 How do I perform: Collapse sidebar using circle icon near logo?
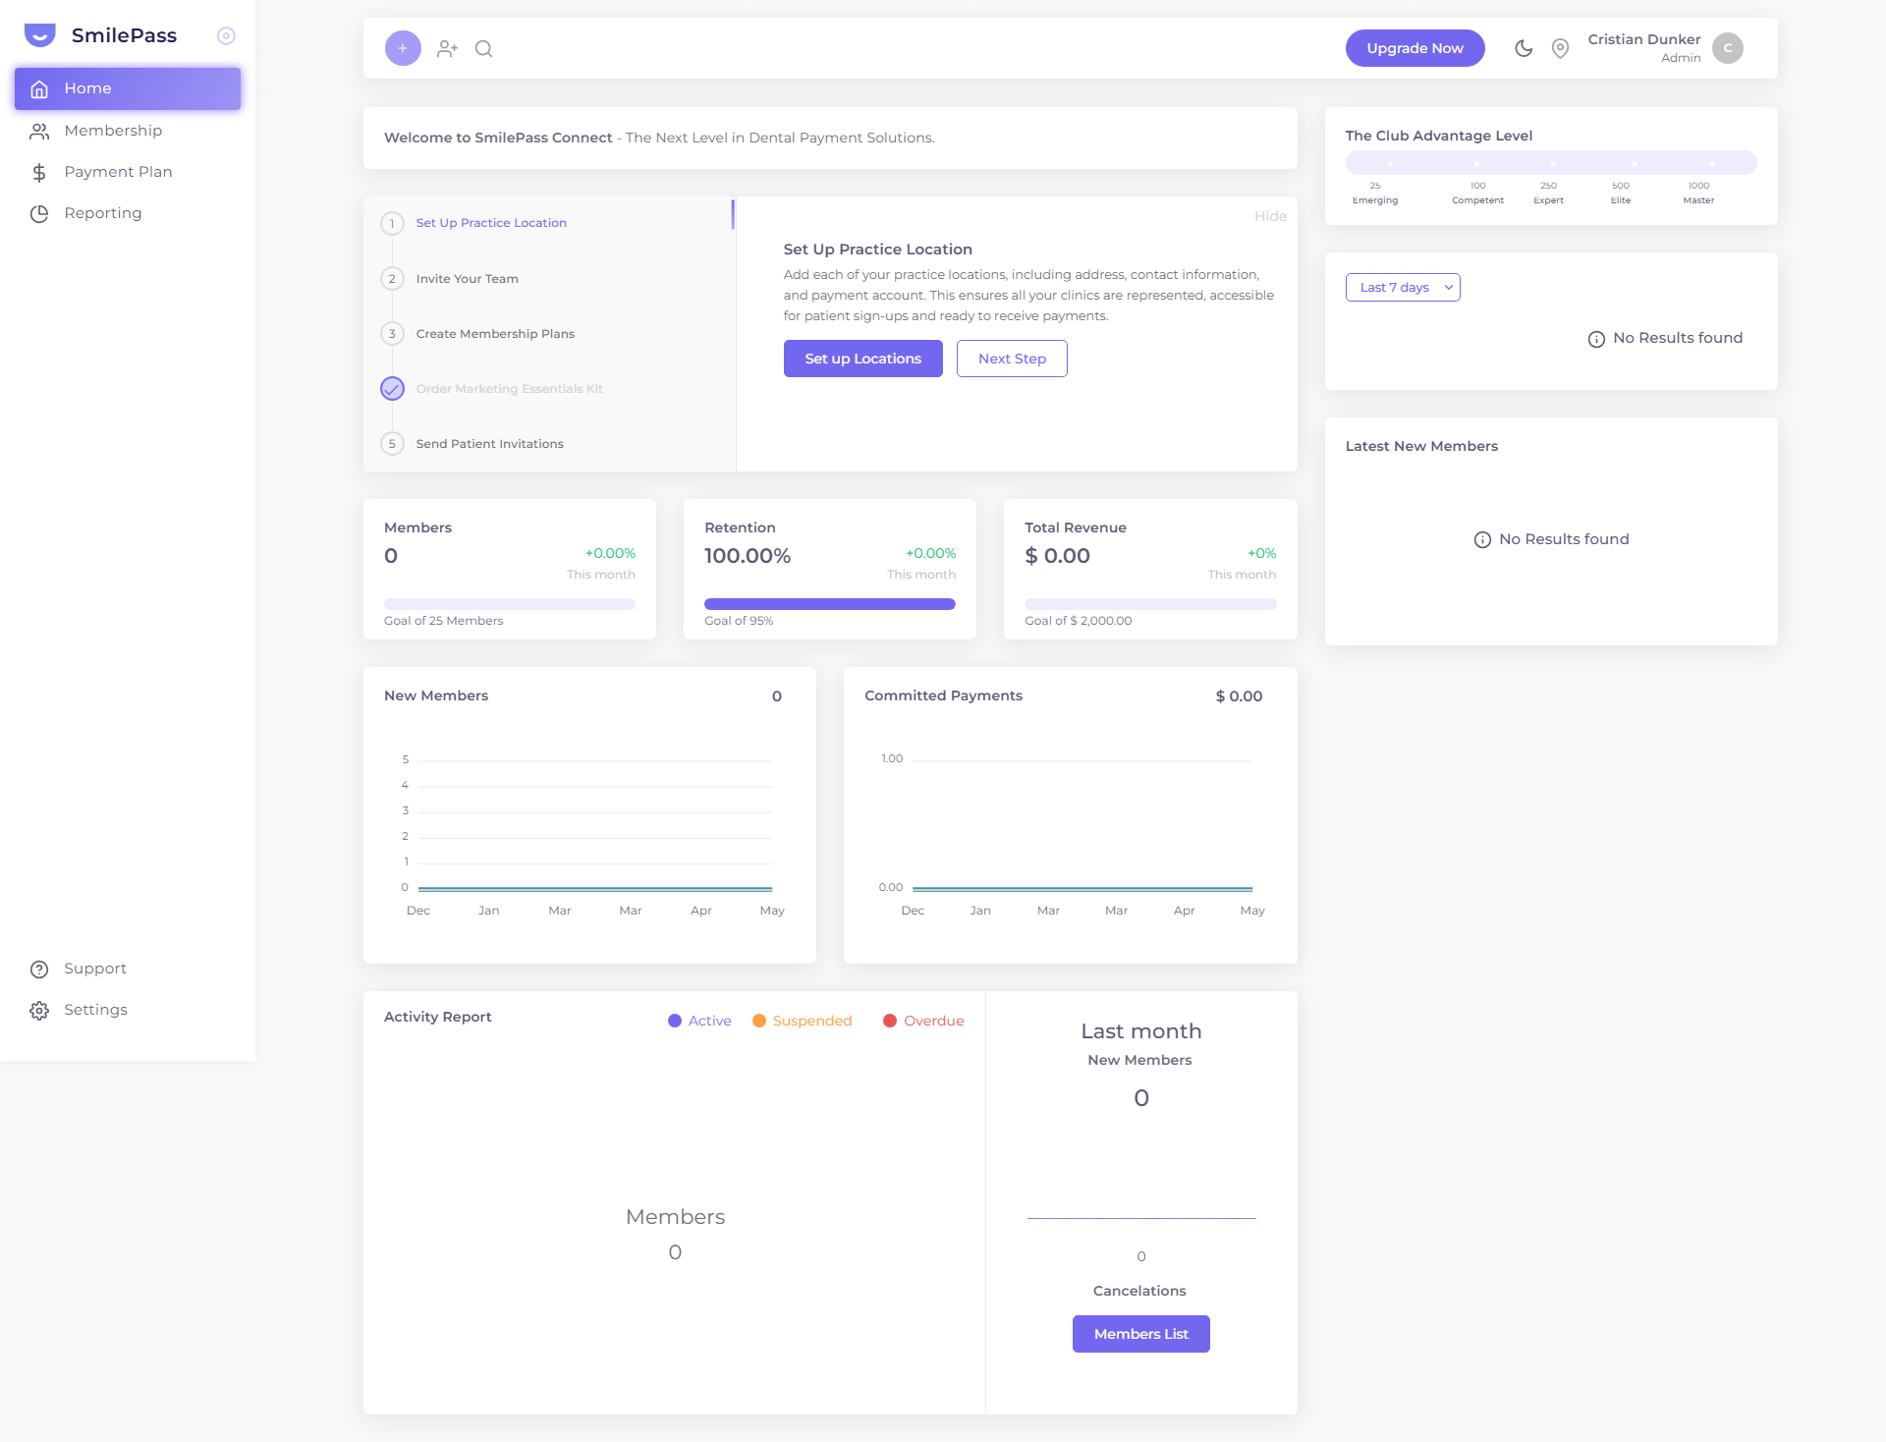pos(226,35)
